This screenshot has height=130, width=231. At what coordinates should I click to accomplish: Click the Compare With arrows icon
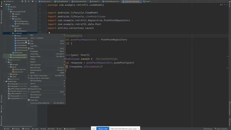click(29, 92)
